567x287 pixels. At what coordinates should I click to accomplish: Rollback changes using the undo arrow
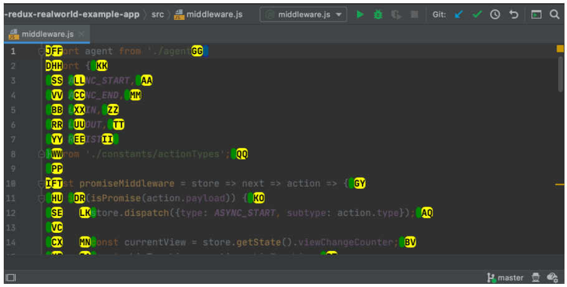coord(513,14)
